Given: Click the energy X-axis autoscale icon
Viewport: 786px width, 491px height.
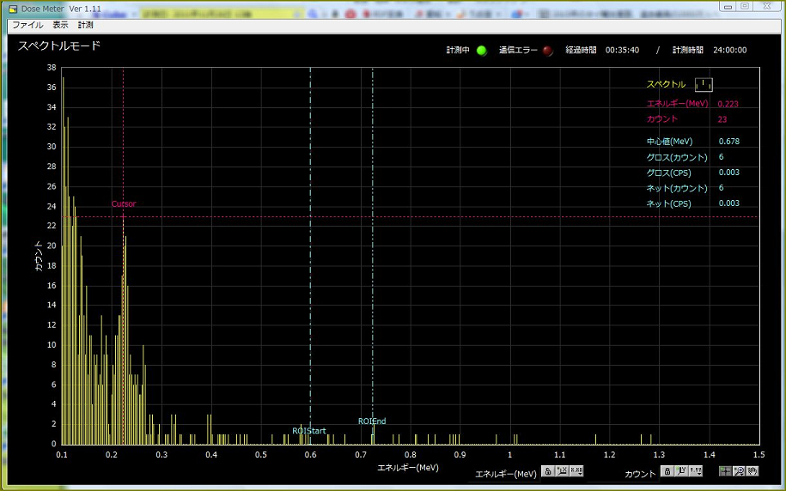Looking at the screenshot, I should click(x=562, y=471).
